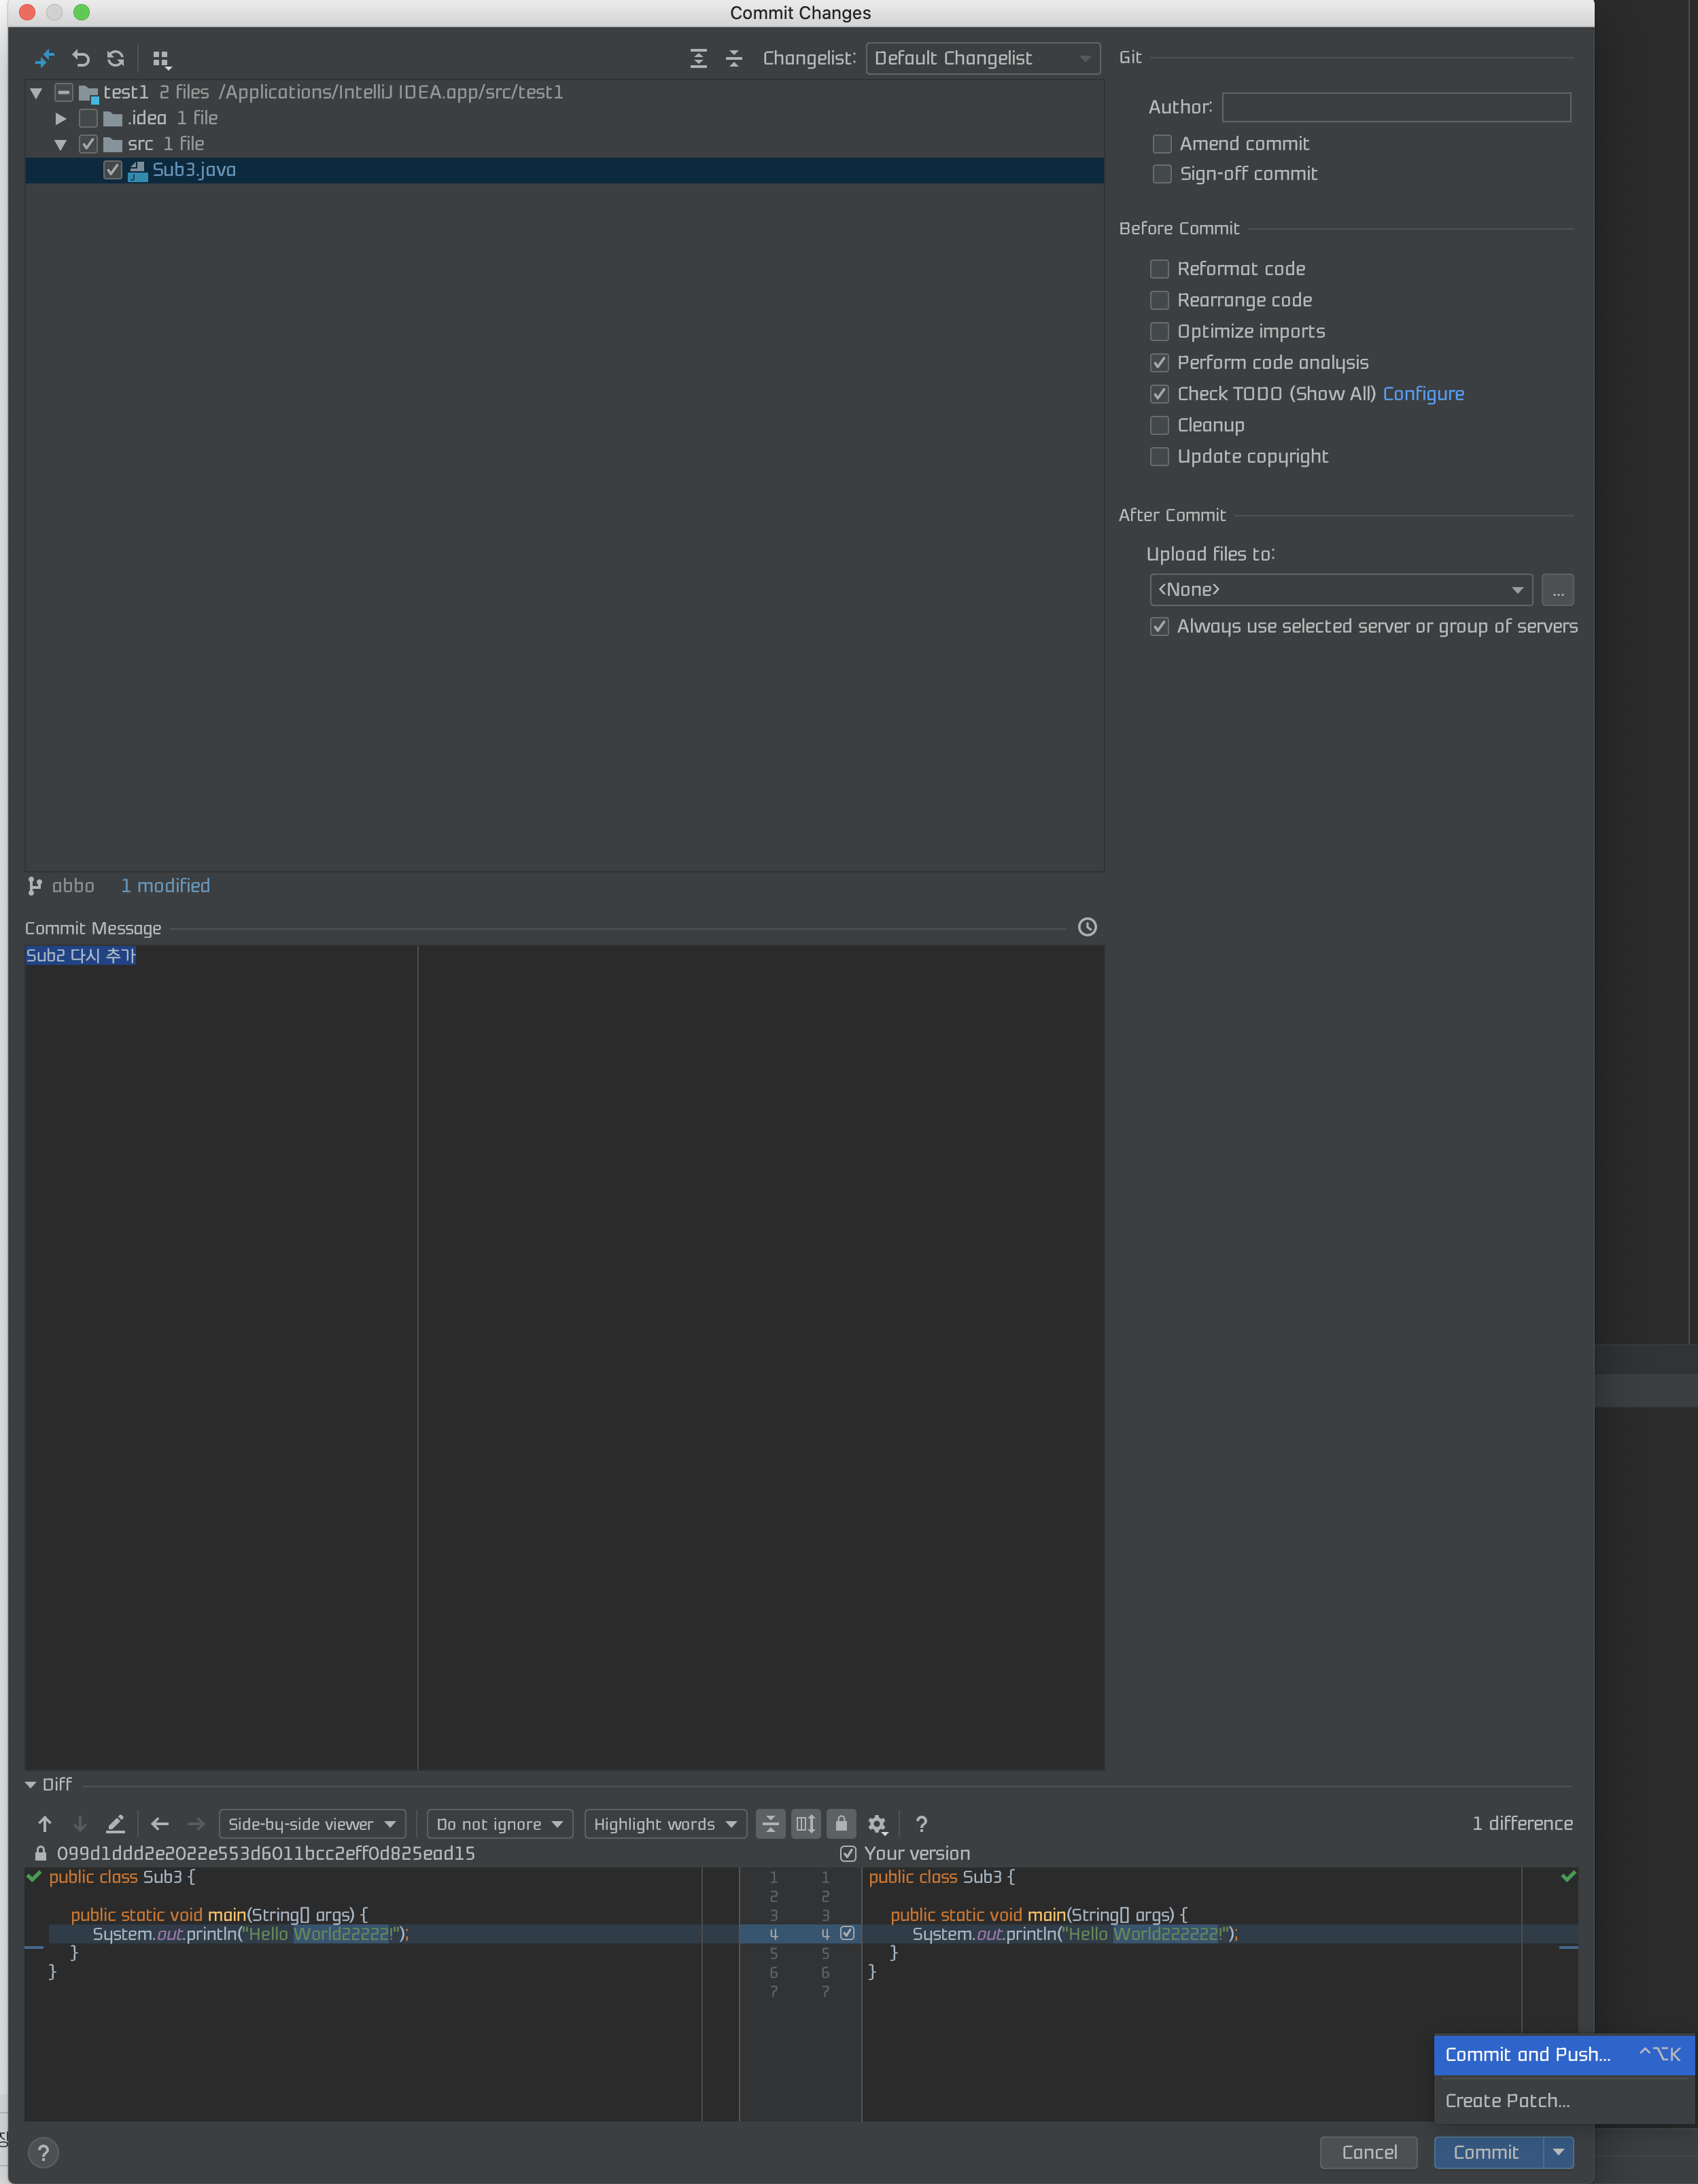The image size is (1698, 2184).
Task: Enable the Amend commit checkbox
Action: point(1162,144)
